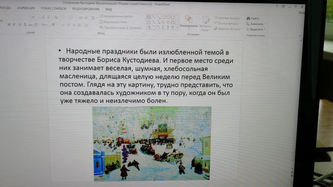Increase the font size

[x=43, y=17]
